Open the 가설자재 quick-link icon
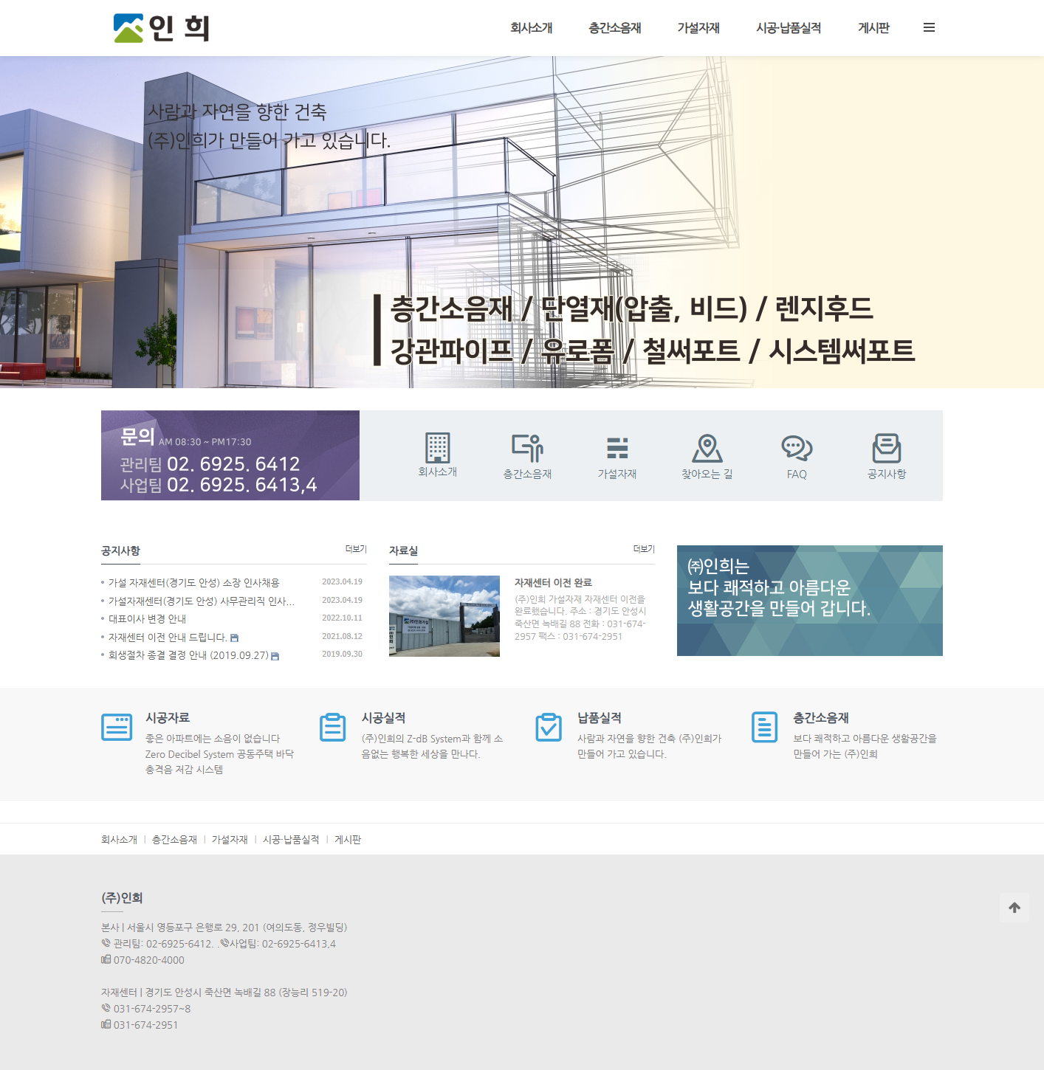The height and width of the screenshot is (1070, 1044). point(617,449)
